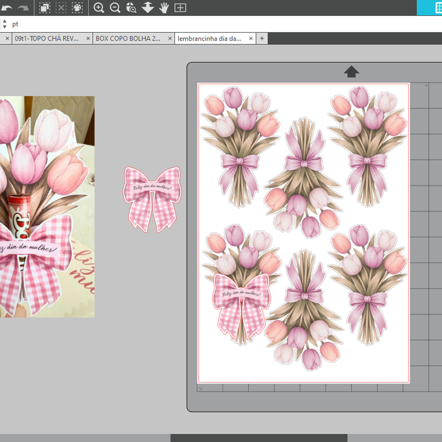Select the Drag Zoom arrows tool
This screenshot has width=442, height=442.
coord(148,8)
